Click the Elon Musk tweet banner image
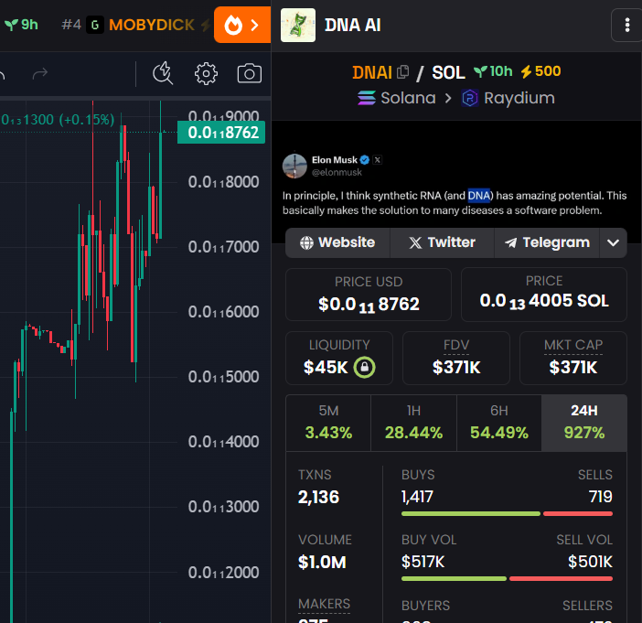The width and height of the screenshot is (642, 623). (456, 182)
